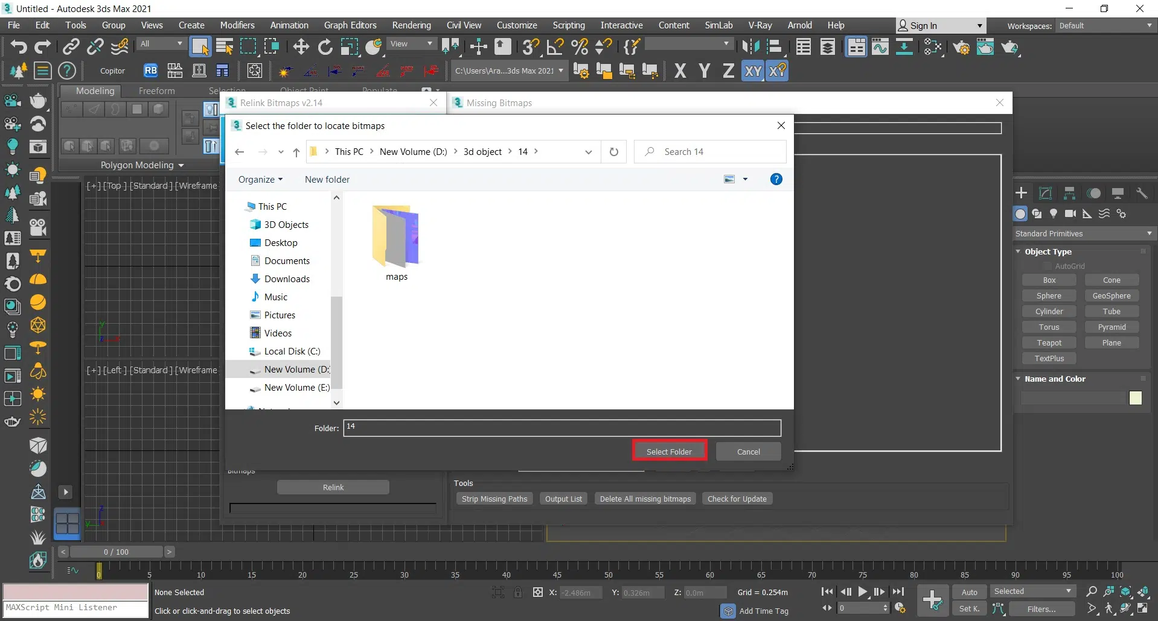Toggle restrict to XY plane button

(x=752, y=71)
